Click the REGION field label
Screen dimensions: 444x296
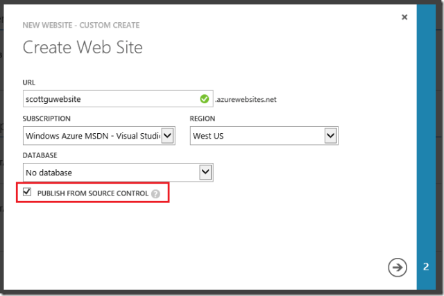coord(203,119)
